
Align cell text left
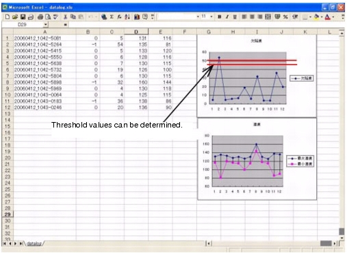[x=244, y=16]
